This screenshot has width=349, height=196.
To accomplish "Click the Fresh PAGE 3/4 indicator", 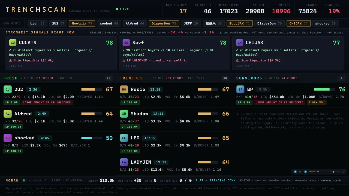I will click(x=65, y=78).
